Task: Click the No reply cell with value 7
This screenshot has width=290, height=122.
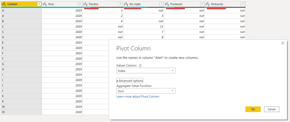Action: tap(144, 32)
